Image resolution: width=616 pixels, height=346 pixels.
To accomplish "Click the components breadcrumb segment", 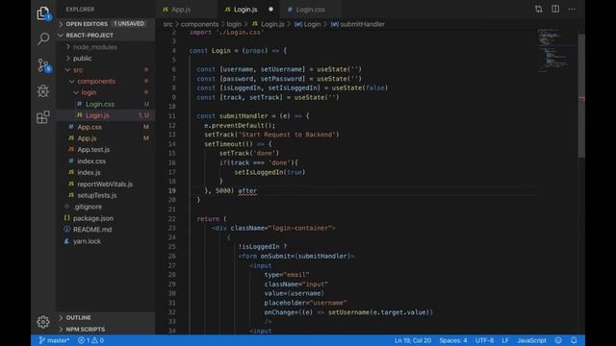I will coord(199,24).
